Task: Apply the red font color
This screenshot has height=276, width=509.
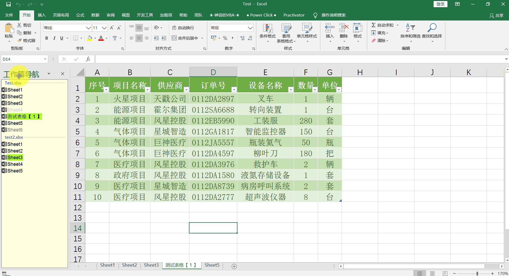Action: [101, 38]
